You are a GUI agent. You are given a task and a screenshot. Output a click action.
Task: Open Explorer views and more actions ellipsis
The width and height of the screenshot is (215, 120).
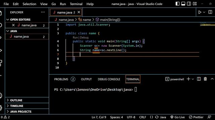[43, 12]
